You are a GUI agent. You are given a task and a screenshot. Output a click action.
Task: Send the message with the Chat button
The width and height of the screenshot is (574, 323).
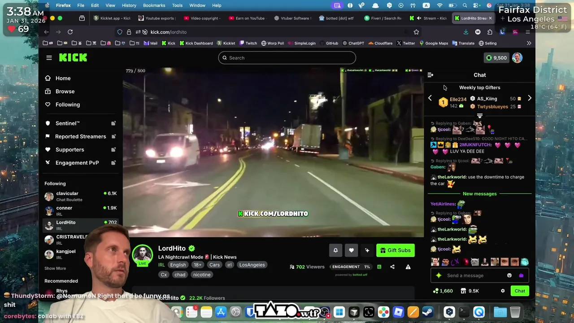pyautogui.click(x=520, y=291)
